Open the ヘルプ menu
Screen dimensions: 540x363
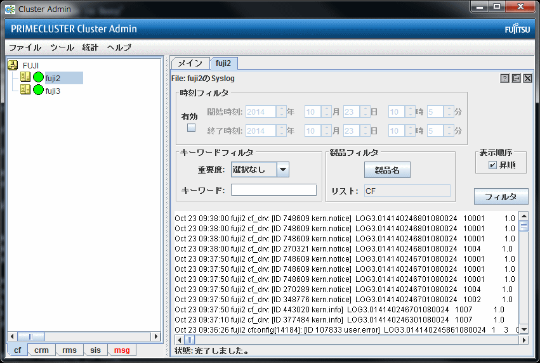(119, 48)
